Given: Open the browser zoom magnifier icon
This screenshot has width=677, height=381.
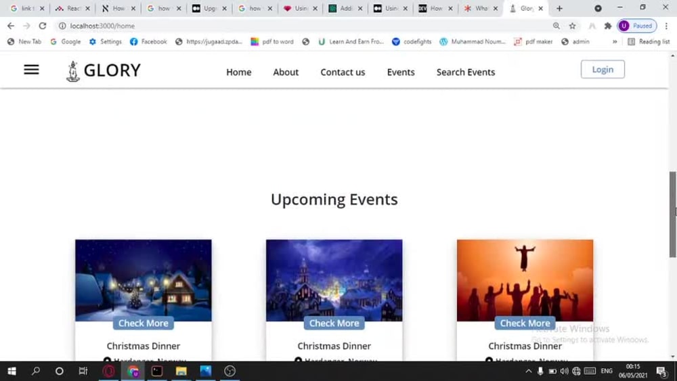Looking at the screenshot, I should click(x=556, y=26).
